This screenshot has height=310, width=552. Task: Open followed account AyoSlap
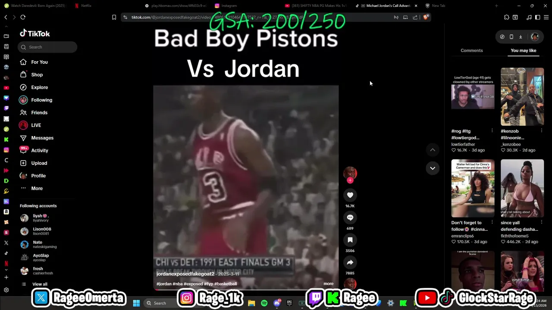click(x=41, y=257)
